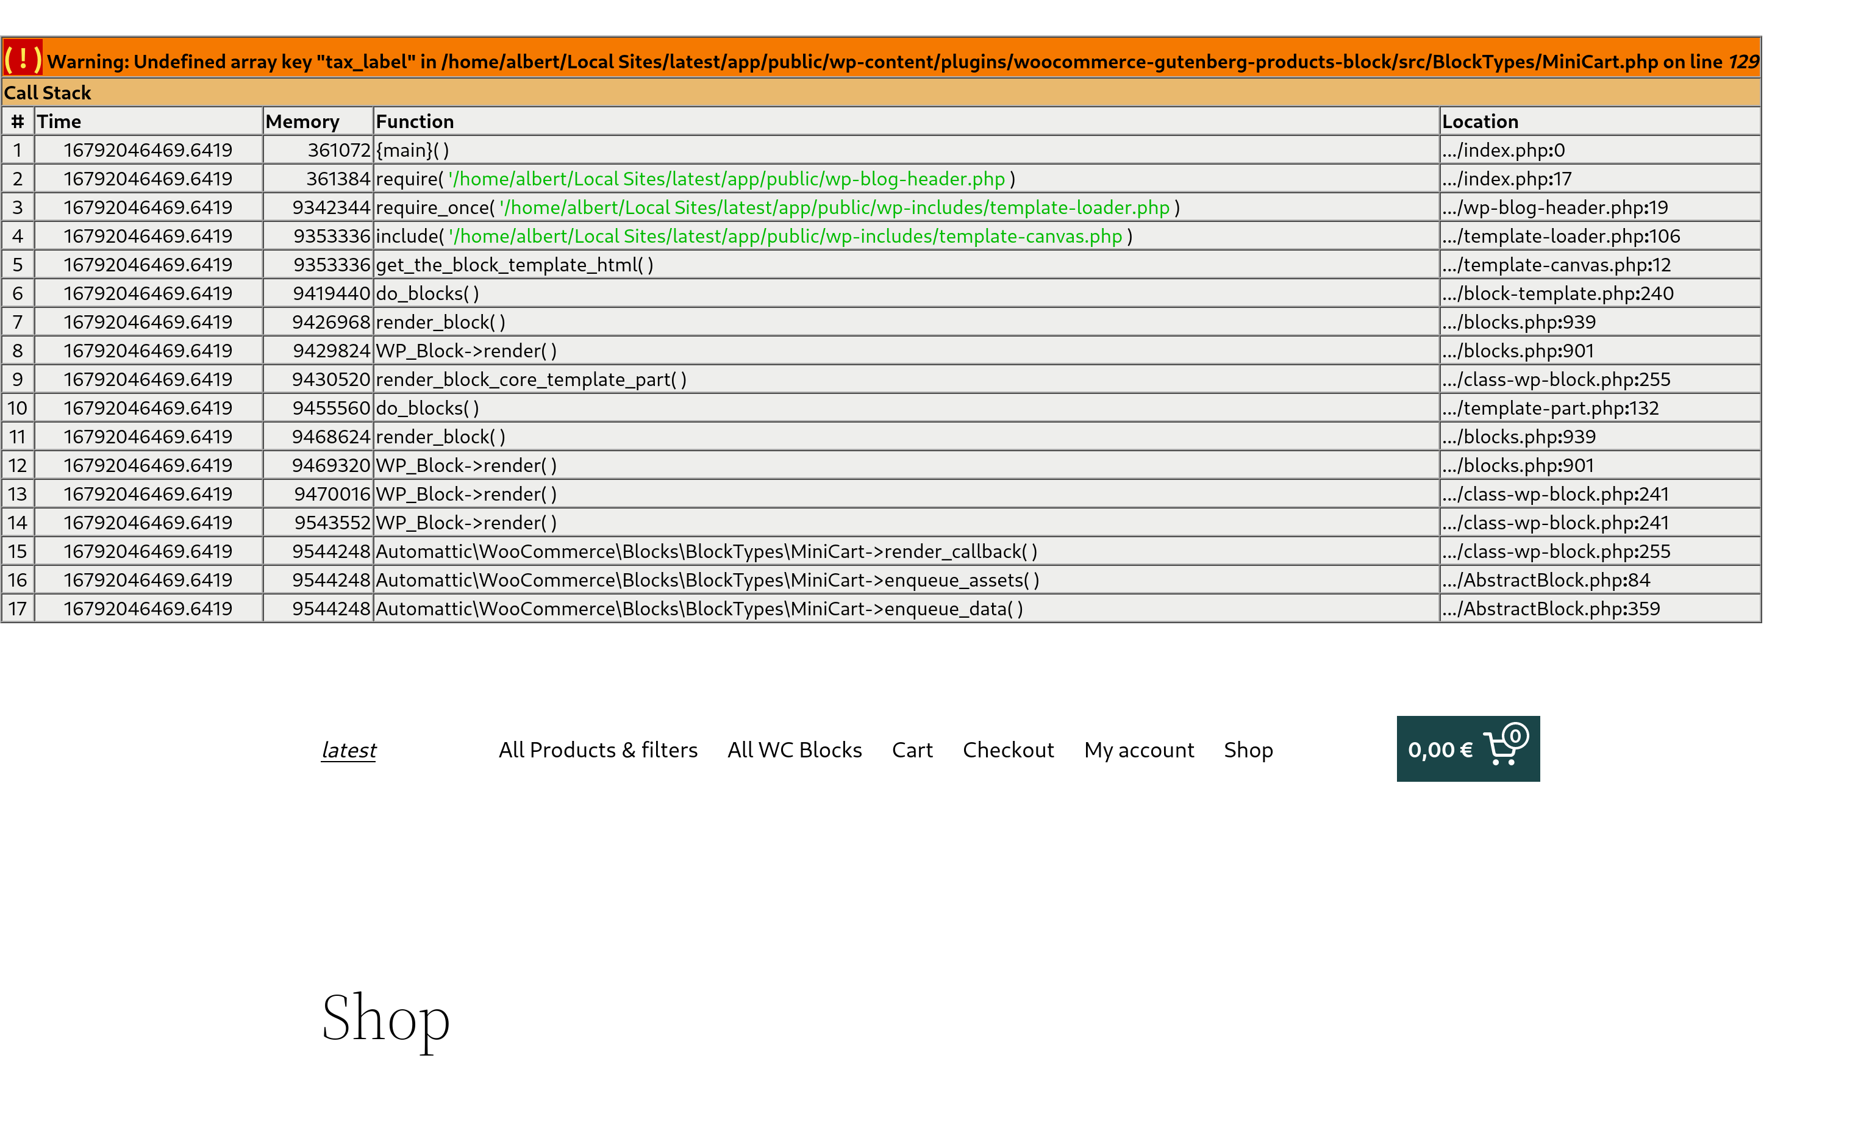Image resolution: width=1861 pixels, height=1144 pixels.
Task: Click the red warning exclamation icon
Action: click(x=23, y=59)
